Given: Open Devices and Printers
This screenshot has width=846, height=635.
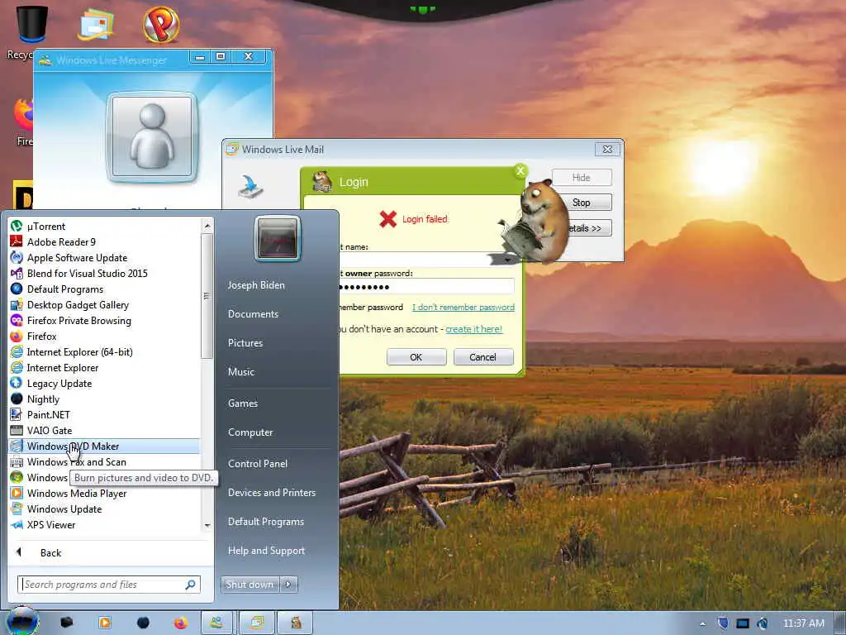Looking at the screenshot, I should (271, 493).
